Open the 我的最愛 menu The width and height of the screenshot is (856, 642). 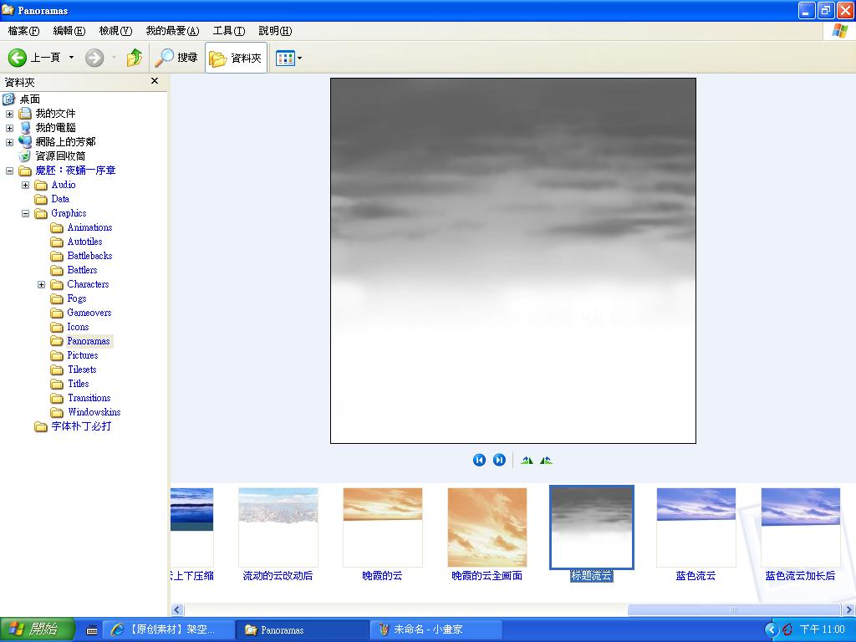[172, 31]
